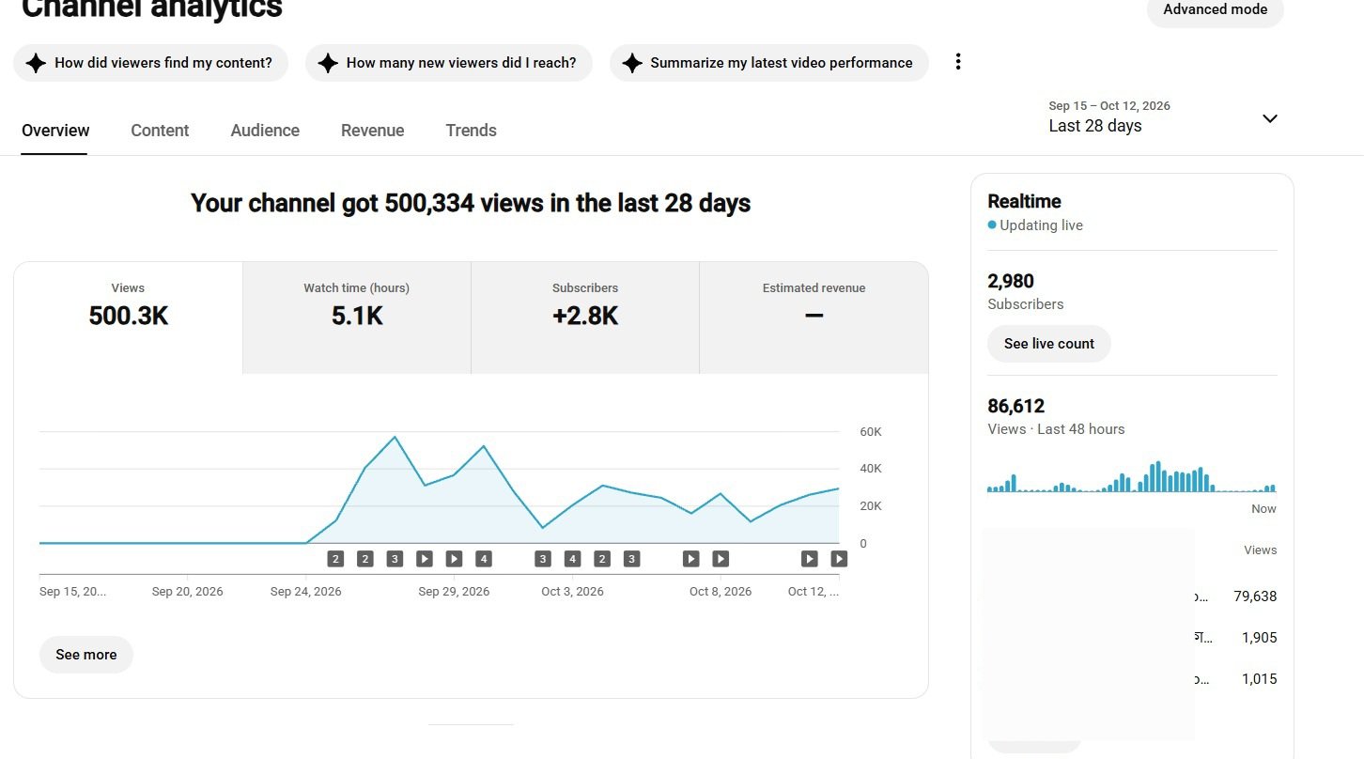Open the three-dot more options menu

(x=958, y=62)
